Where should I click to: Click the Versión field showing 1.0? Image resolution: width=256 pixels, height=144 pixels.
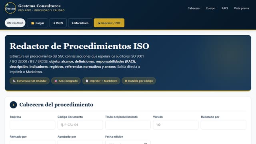[176, 125]
